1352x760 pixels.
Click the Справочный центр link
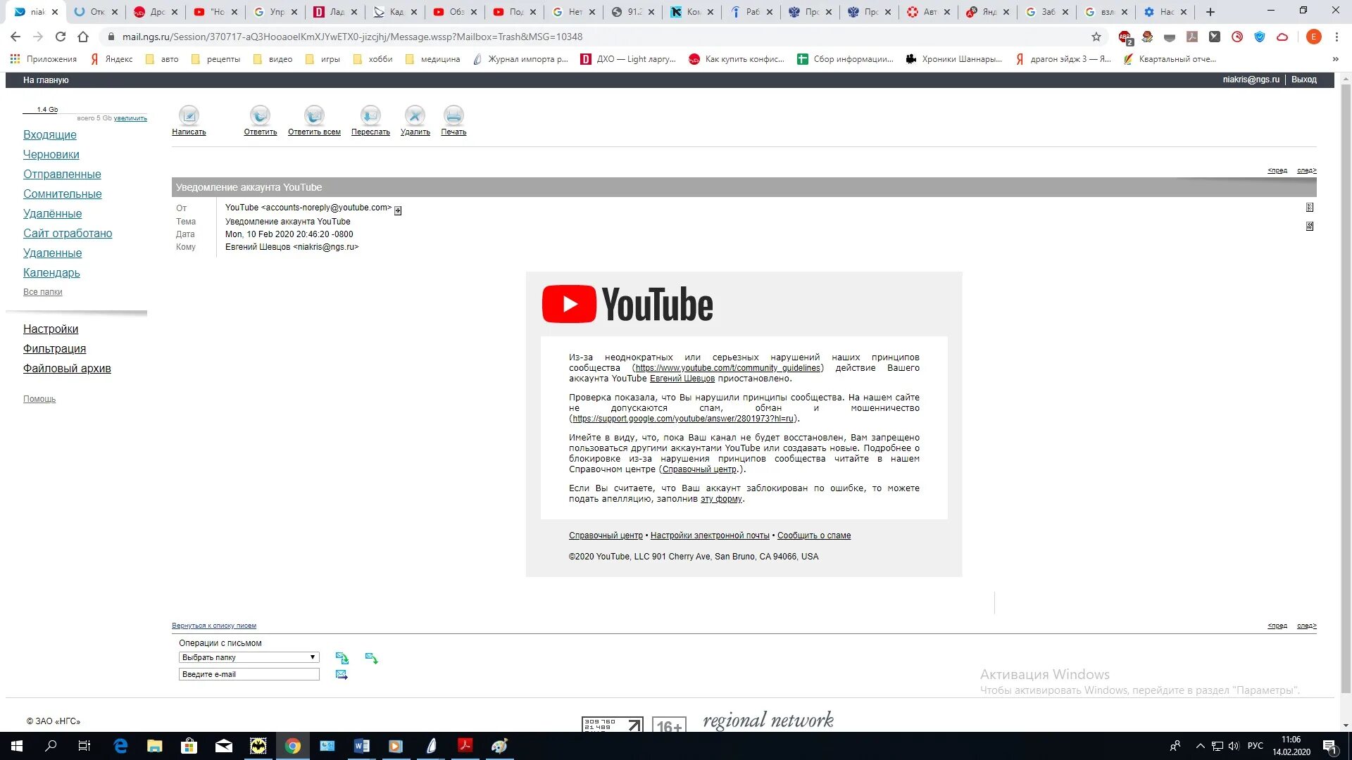[606, 535]
